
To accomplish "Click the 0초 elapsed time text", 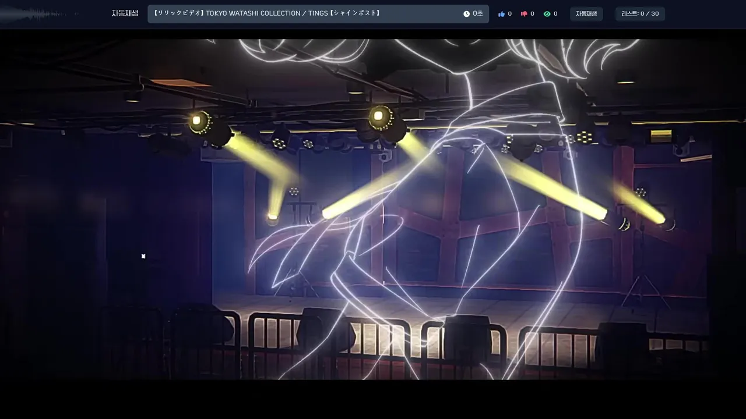I will 477,14.
